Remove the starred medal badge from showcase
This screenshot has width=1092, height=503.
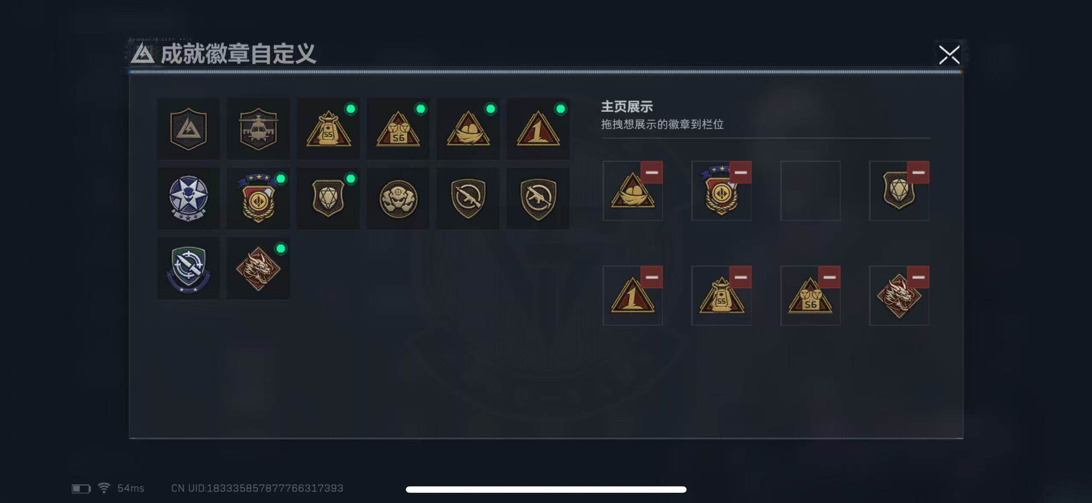click(740, 172)
